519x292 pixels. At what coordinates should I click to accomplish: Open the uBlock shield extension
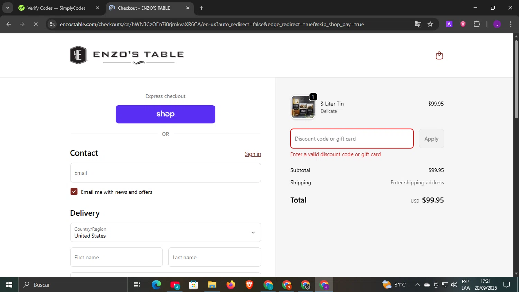click(463, 24)
